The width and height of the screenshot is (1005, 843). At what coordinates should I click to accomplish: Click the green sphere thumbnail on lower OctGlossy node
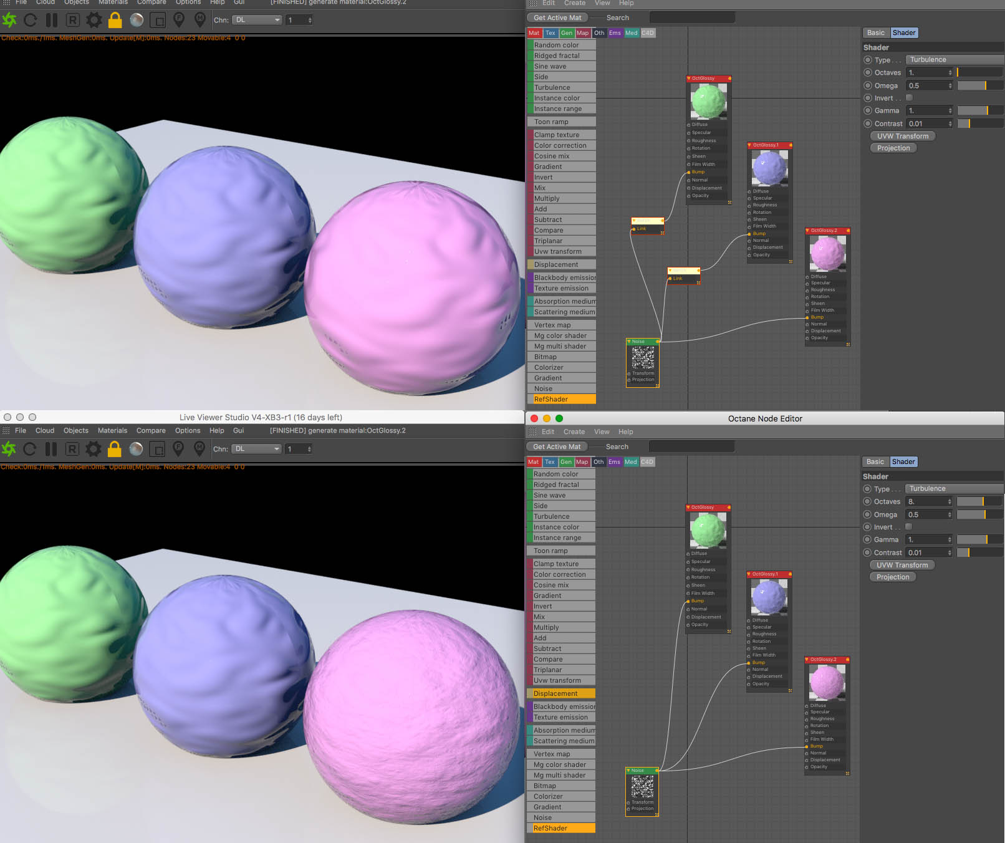[708, 531]
